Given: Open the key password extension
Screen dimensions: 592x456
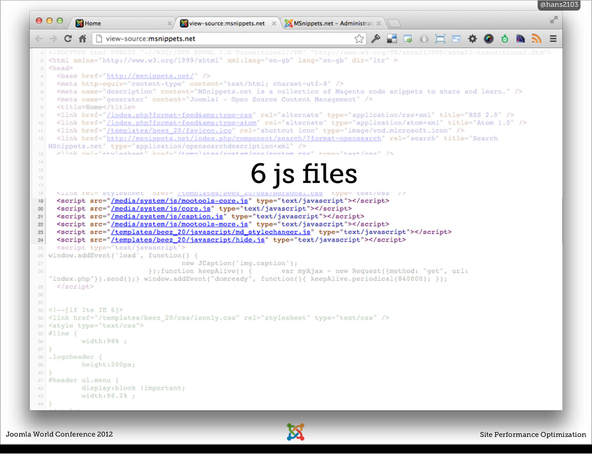Looking at the screenshot, I should point(376,38).
